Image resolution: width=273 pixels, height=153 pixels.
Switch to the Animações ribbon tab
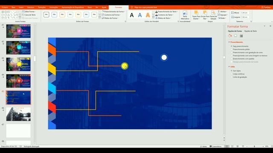tap(54, 7)
